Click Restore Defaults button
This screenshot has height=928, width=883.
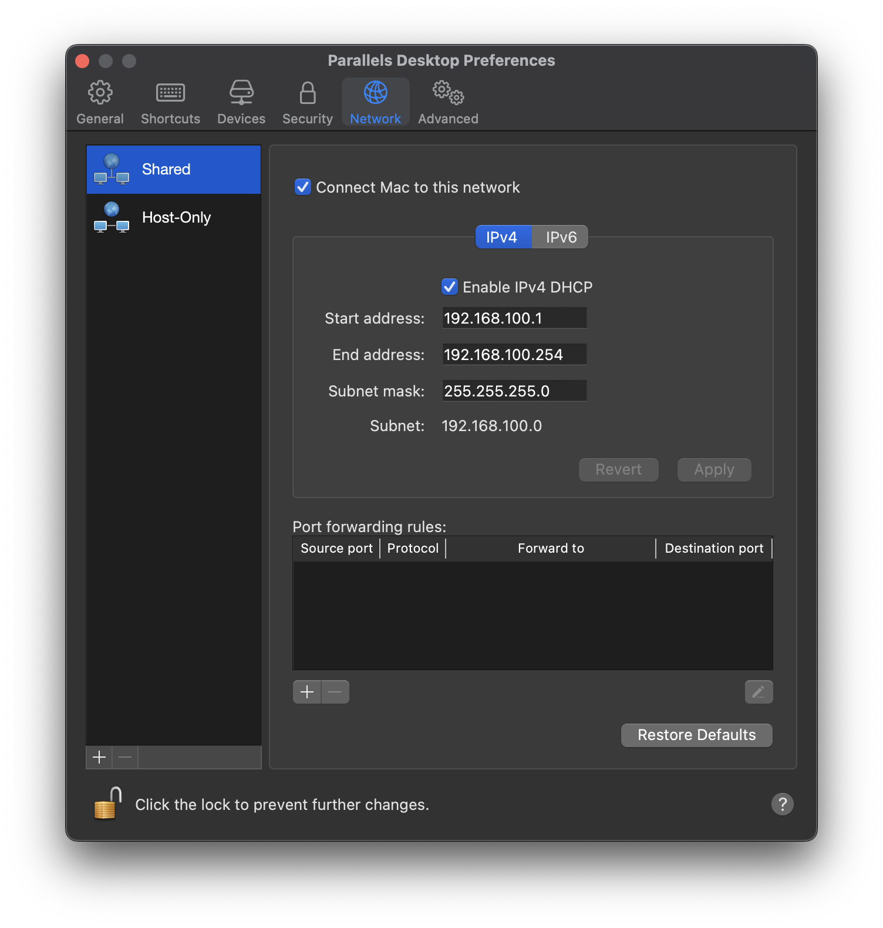[x=697, y=735]
